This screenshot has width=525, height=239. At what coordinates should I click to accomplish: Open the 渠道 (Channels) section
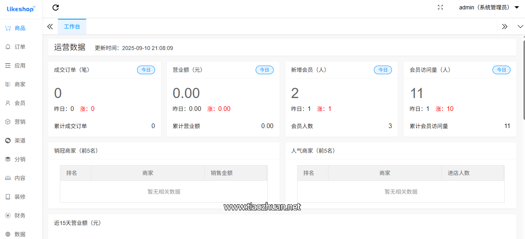tap(19, 140)
